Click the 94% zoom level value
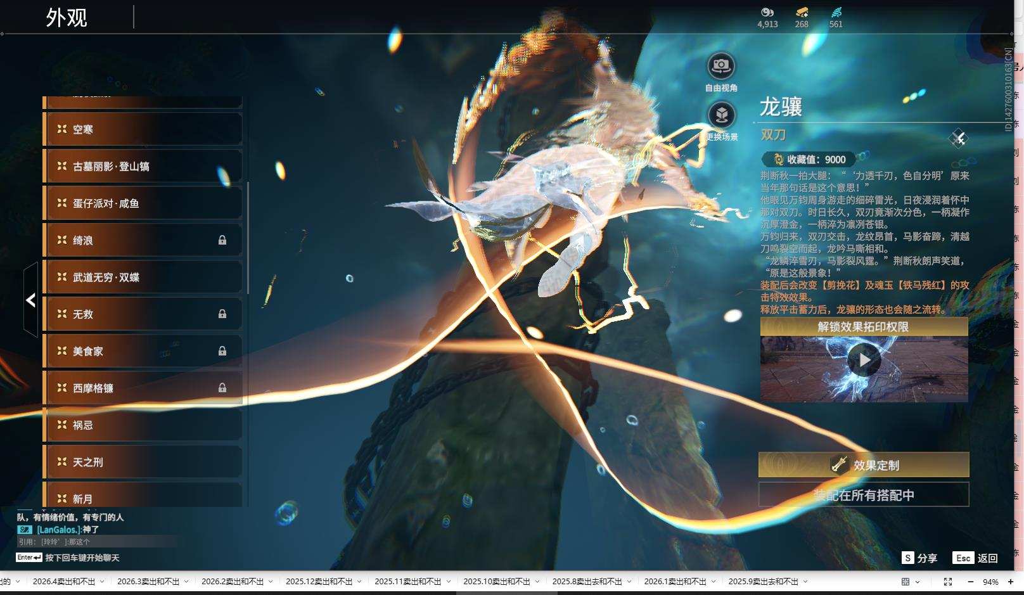Image resolution: width=1024 pixels, height=595 pixels. [990, 582]
